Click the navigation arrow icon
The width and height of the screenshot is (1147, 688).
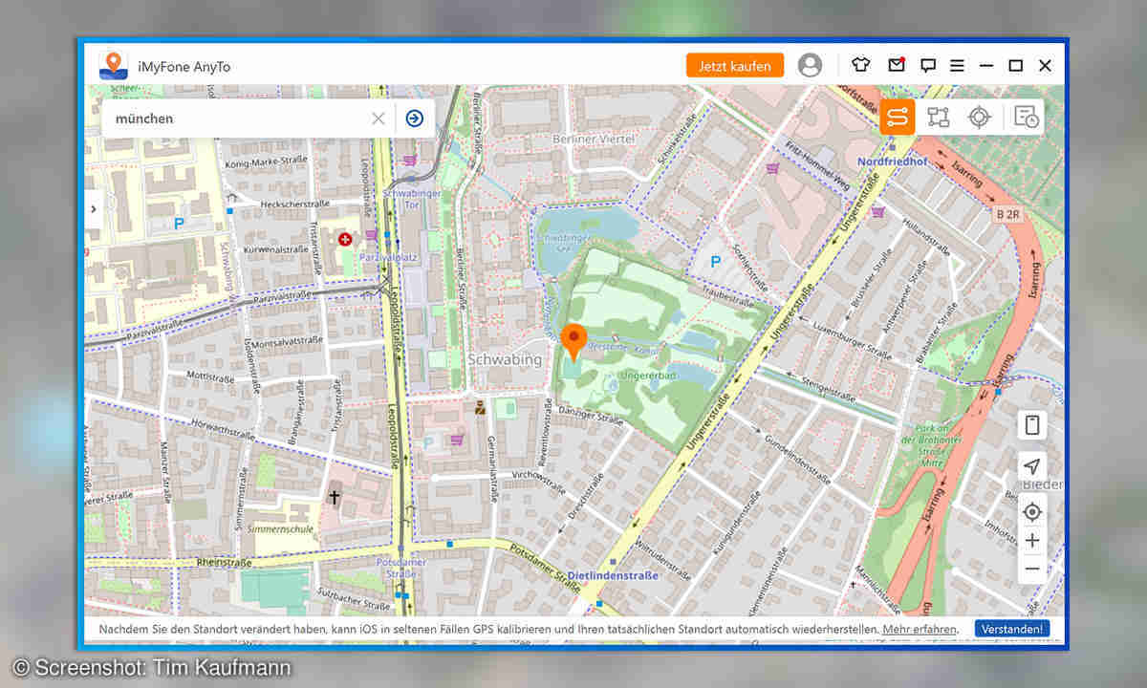[1031, 466]
